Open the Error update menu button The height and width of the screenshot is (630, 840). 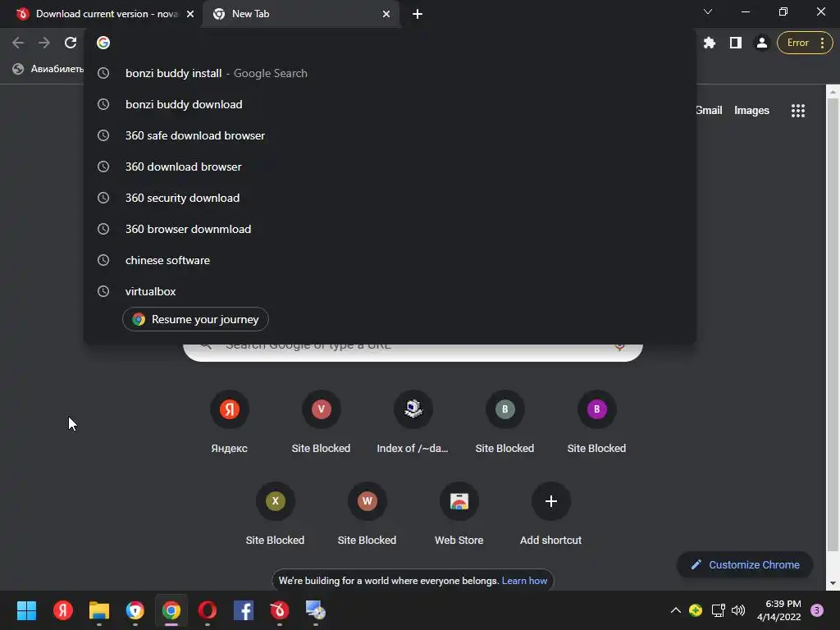click(805, 43)
